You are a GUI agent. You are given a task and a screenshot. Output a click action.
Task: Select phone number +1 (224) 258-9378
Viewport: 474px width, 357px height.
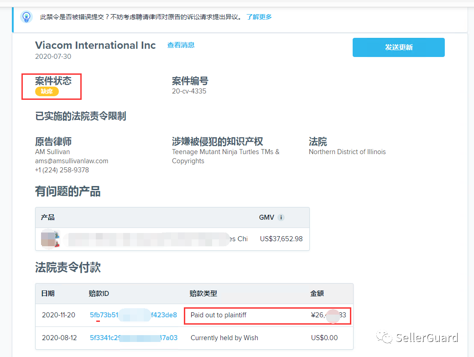(x=62, y=170)
